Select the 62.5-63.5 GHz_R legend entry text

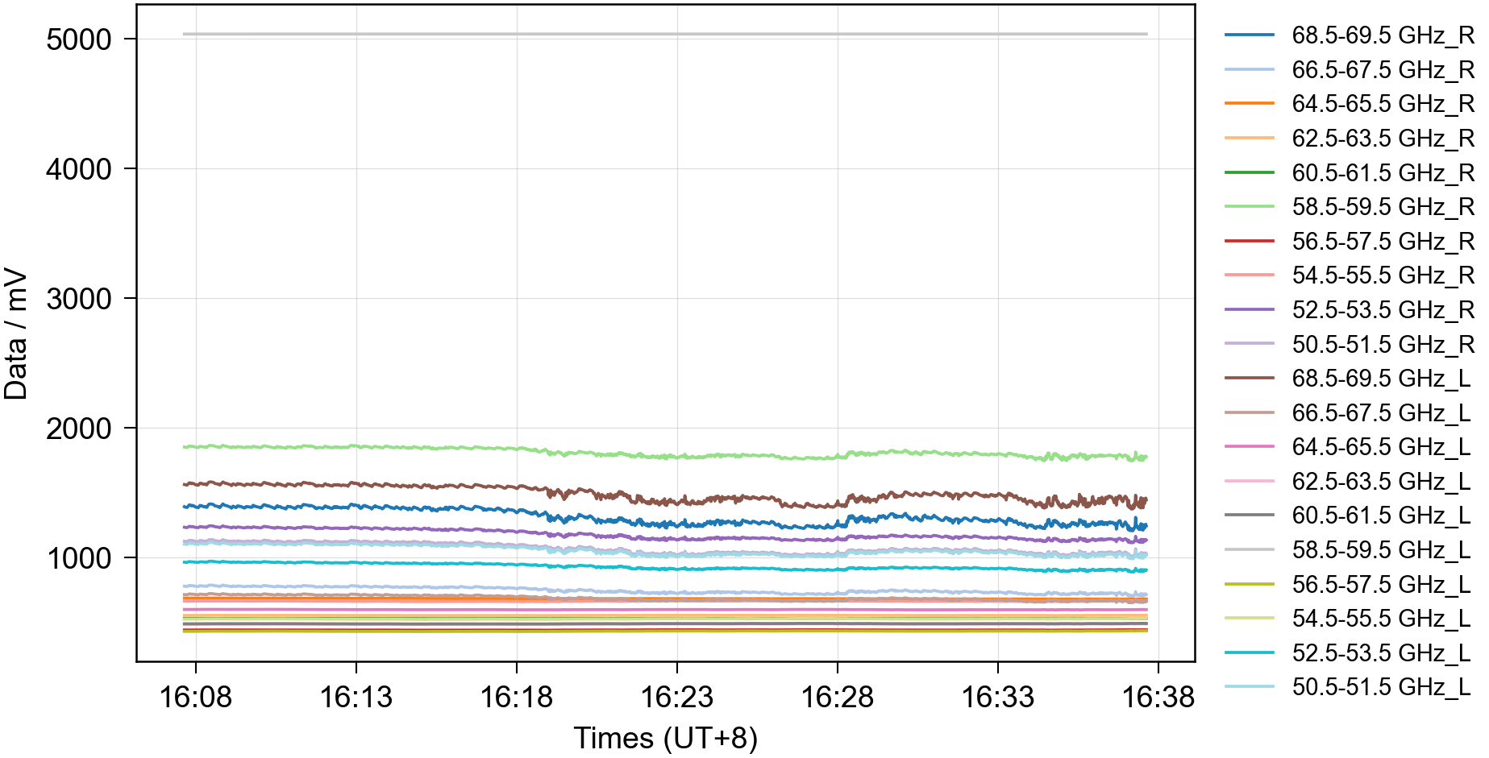(1382, 139)
